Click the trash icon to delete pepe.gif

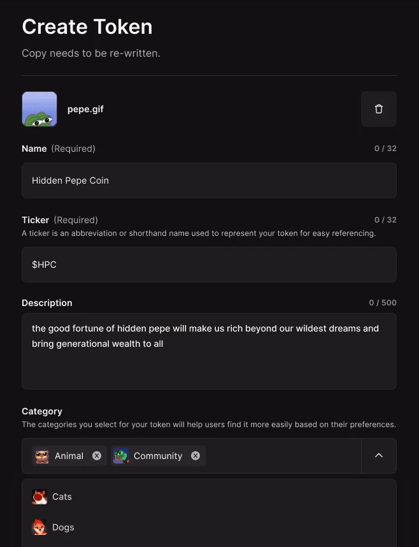[x=379, y=109]
